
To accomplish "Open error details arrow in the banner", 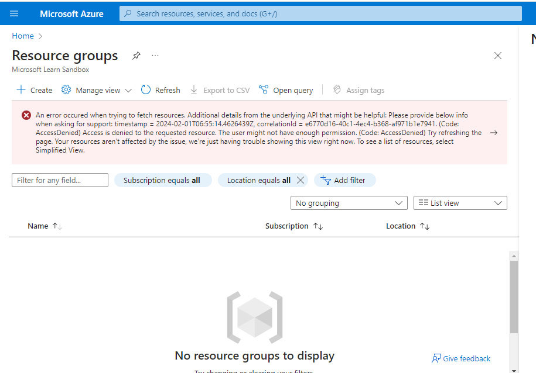I will pos(494,133).
